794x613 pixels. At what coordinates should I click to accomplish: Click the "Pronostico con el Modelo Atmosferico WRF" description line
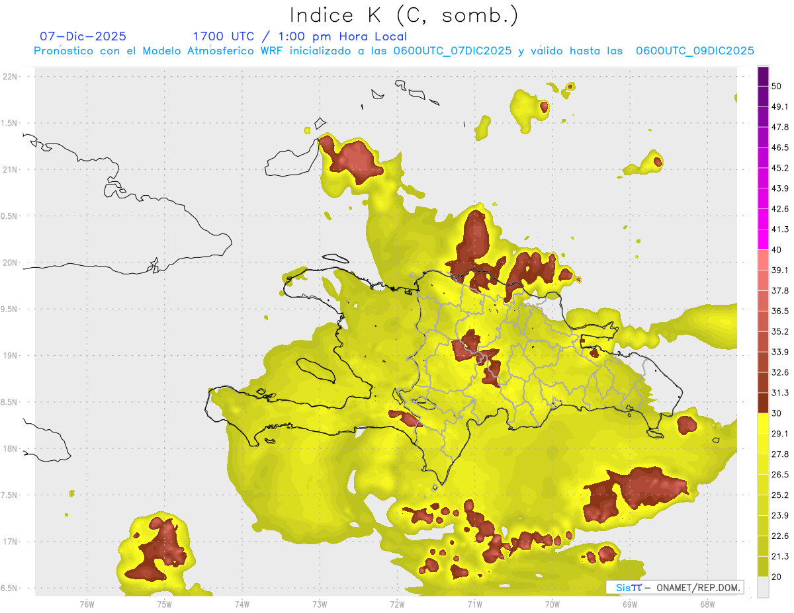point(394,51)
